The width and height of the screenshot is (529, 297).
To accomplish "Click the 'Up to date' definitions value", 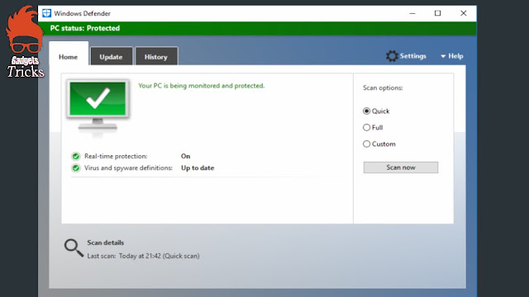I will pos(198,167).
